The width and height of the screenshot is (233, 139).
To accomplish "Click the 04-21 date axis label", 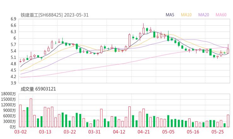I will click(x=144, y=132).
